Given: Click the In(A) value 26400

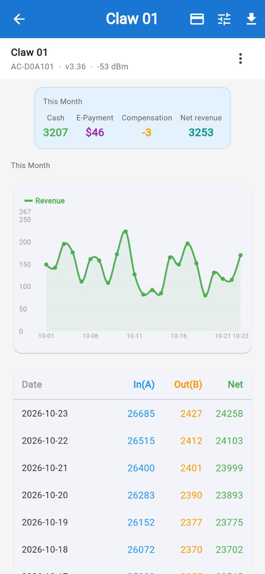Looking at the screenshot, I should [x=141, y=468].
